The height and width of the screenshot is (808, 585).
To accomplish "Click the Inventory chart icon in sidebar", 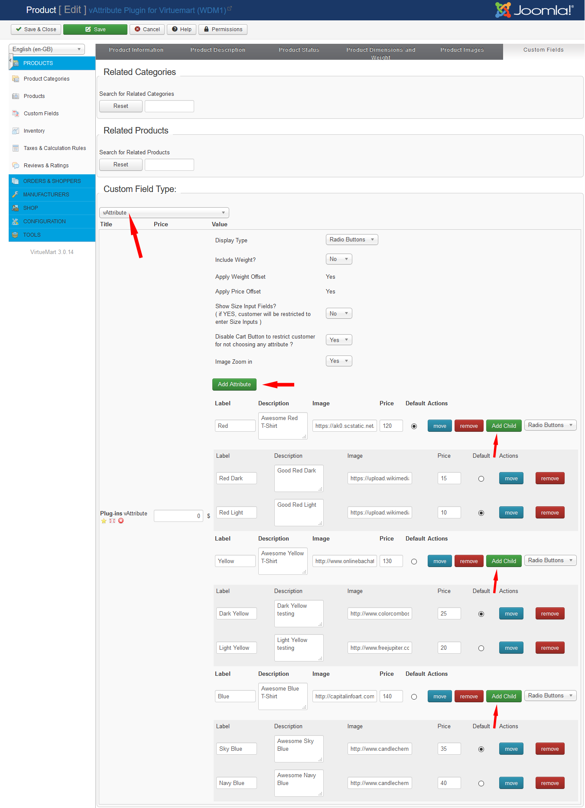I will click(x=16, y=131).
